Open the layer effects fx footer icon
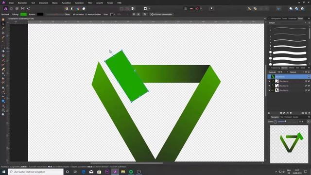 287,113
